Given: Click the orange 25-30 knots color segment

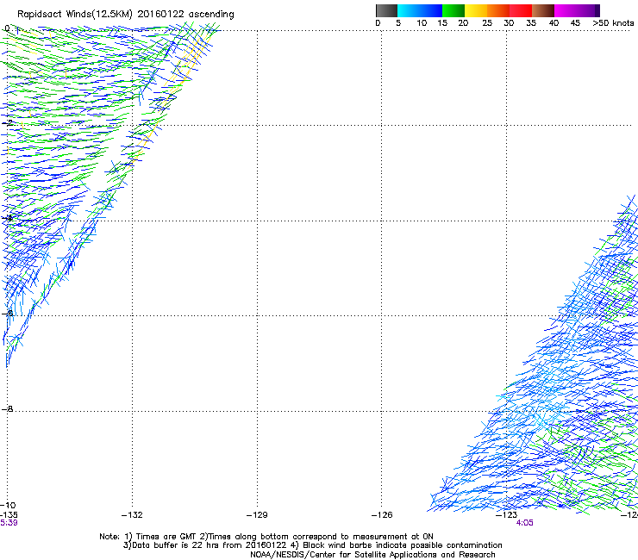Looking at the screenshot, I should [x=498, y=10].
